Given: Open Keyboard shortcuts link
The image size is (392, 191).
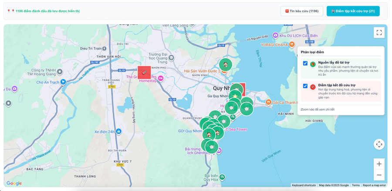Looking at the screenshot, I should pyautogui.click(x=304, y=185).
